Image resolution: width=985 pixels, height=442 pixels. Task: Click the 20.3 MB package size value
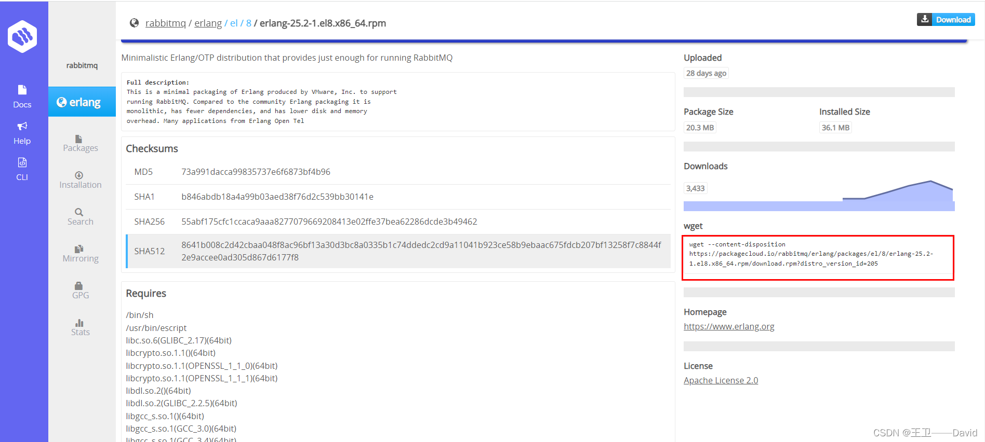pos(700,128)
